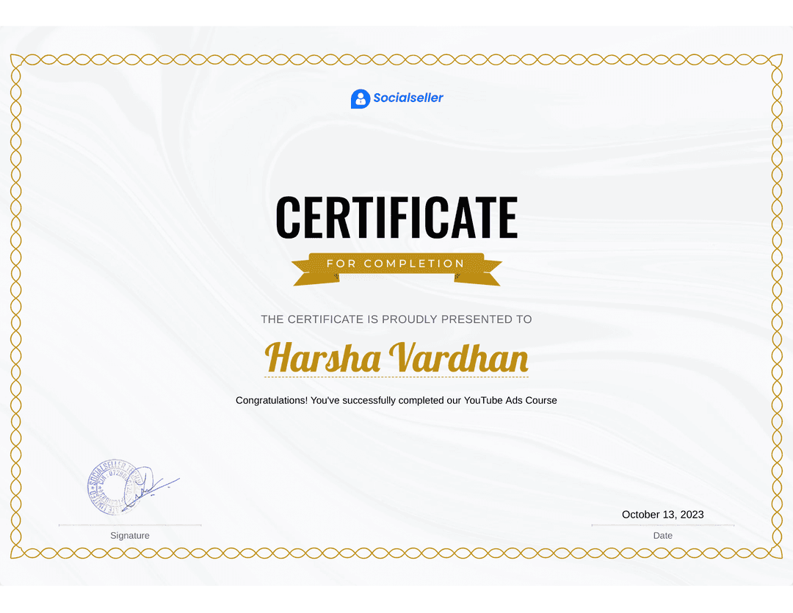Click the date October 13, 2023
793x613 pixels.
662,515
